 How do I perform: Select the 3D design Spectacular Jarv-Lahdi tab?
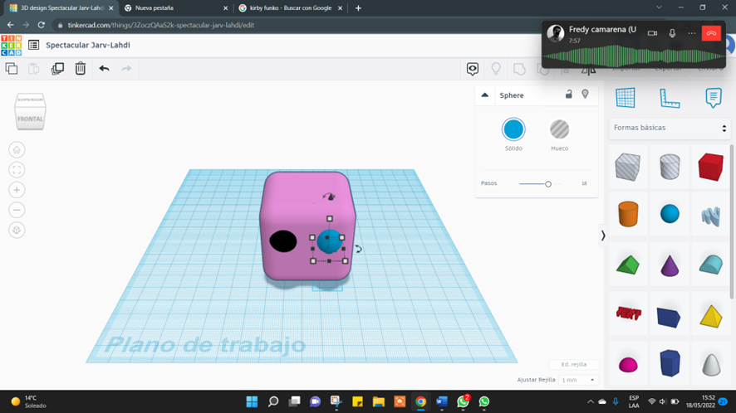60,8
